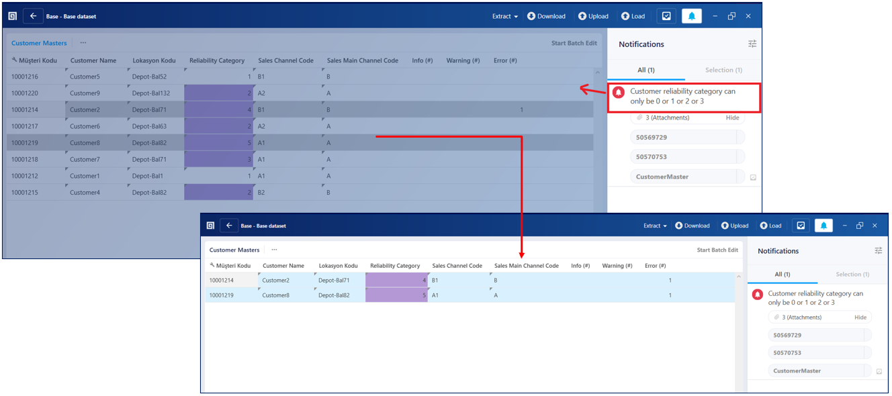
Task: Select the Customer Masters tab
Action: [x=38, y=42]
